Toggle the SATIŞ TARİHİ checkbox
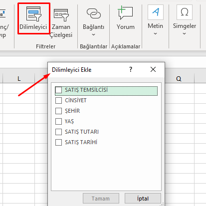 pyautogui.click(x=58, y=142)
